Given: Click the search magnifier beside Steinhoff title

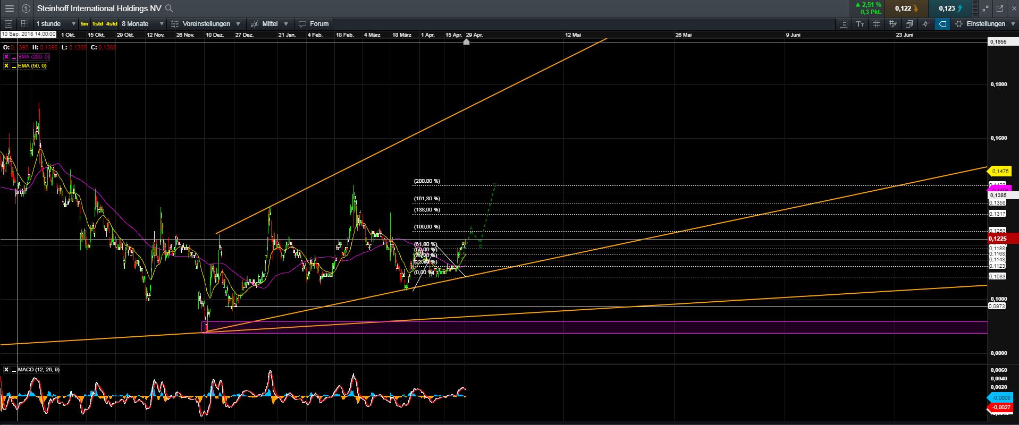Looking at the screenshot, I should click(x=169, y=8).
